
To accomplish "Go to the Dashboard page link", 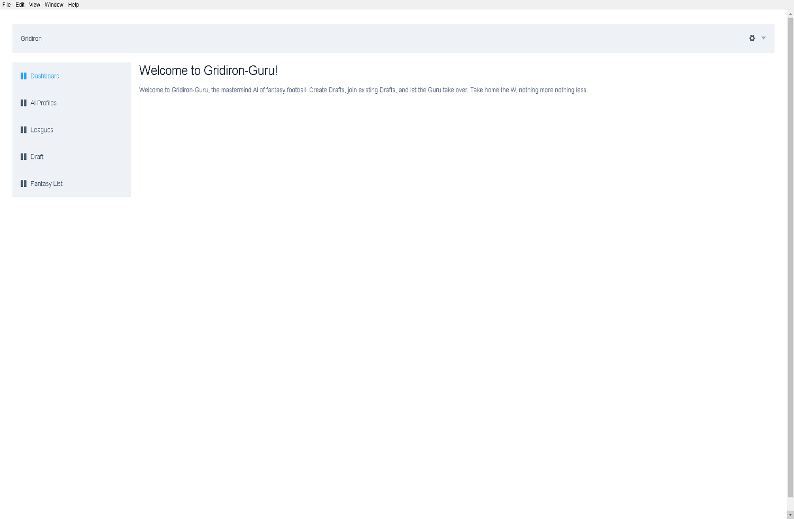I will [45, 76].
